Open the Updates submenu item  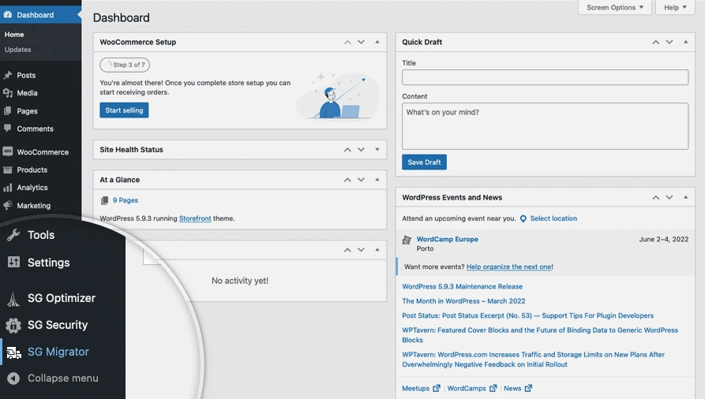pos(18,50)
